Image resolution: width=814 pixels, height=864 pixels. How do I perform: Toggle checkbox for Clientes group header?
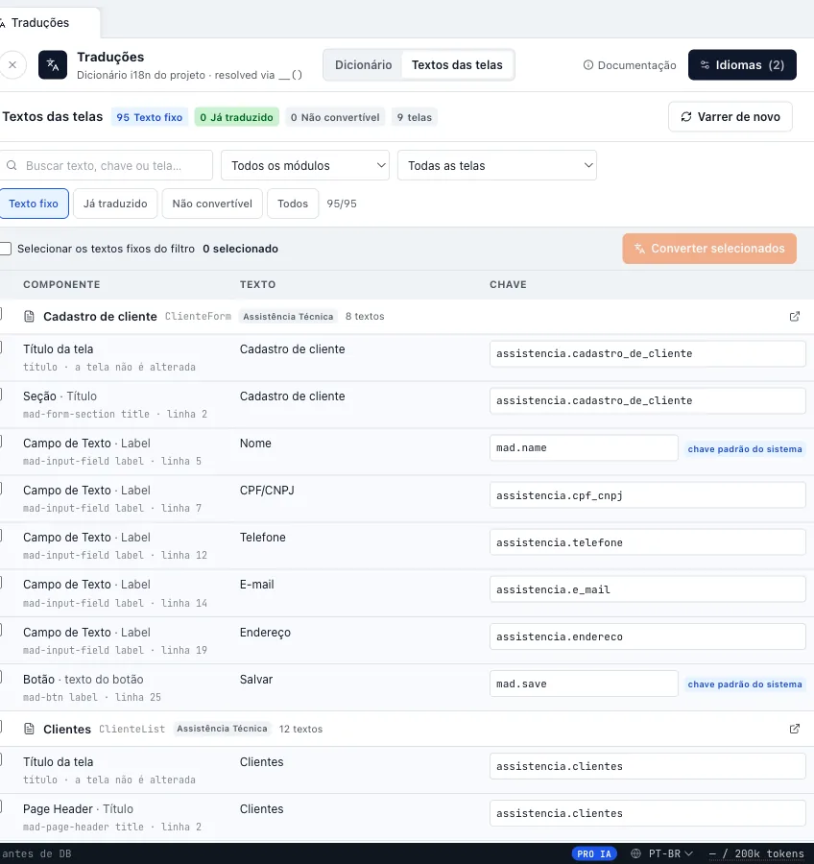[x=1, y=727]
